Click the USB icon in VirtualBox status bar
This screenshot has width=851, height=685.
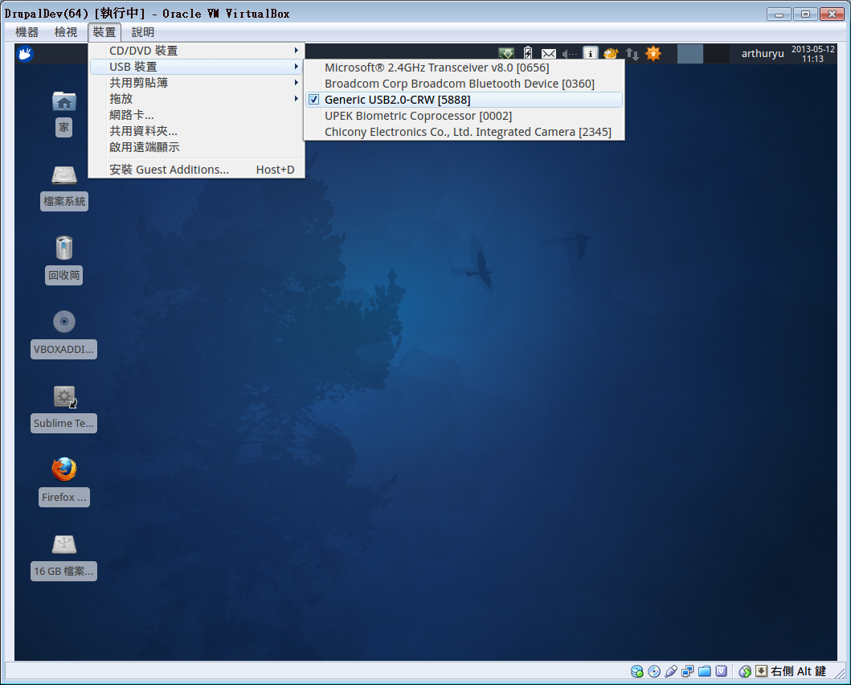tap(669, 671)
